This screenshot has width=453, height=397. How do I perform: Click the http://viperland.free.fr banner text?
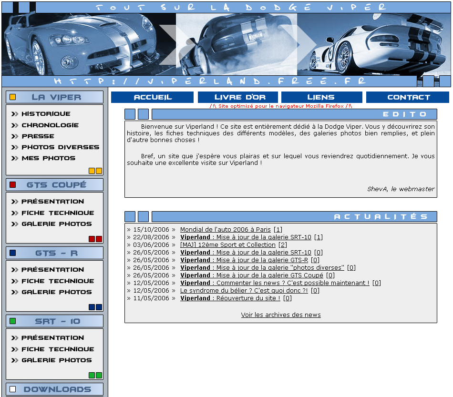coord(210,81)
